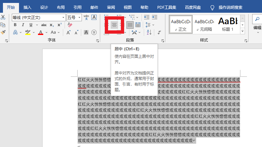
Task: Toggle italic formatting button
Action: pos(23,25)
